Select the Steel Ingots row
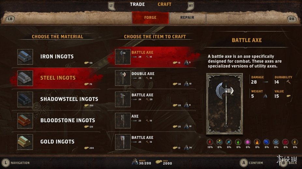302x169 pixels. (x=56, y=78)
